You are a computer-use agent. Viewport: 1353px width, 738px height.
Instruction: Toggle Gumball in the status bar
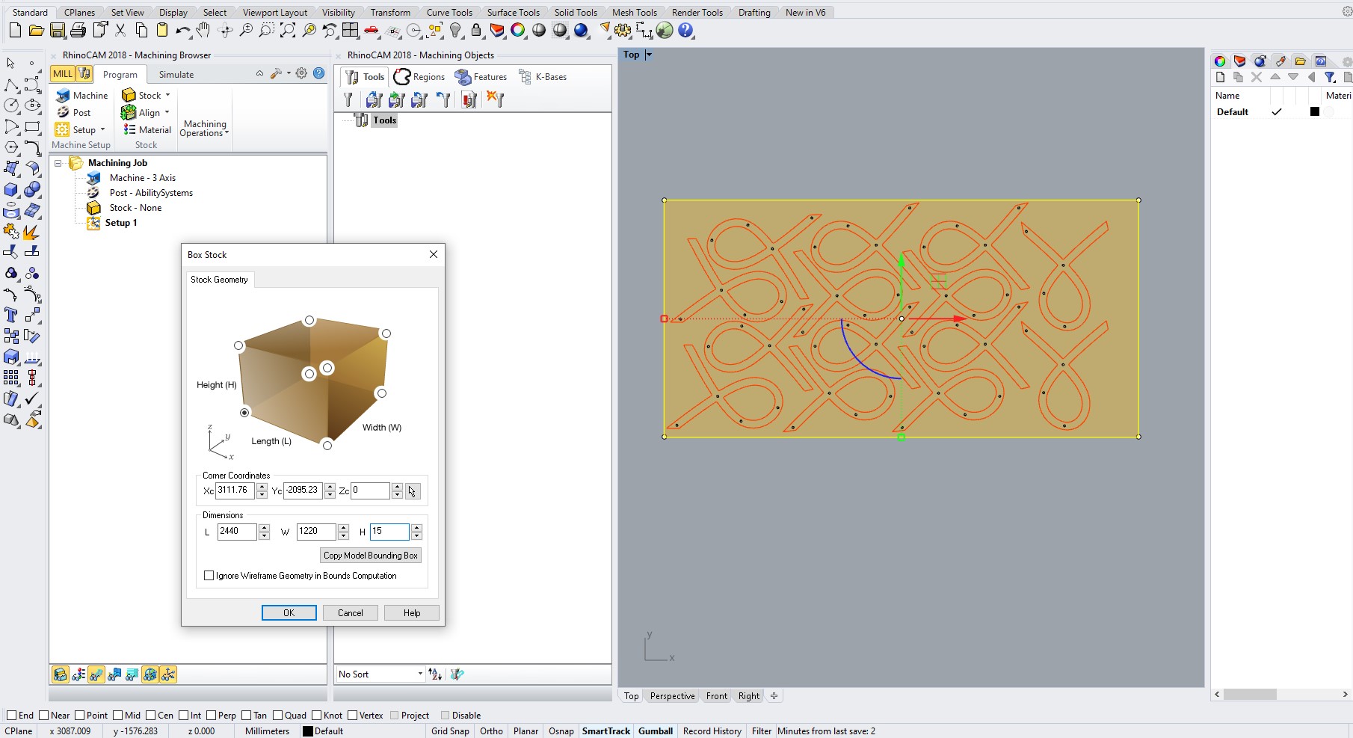coord(656,731)
